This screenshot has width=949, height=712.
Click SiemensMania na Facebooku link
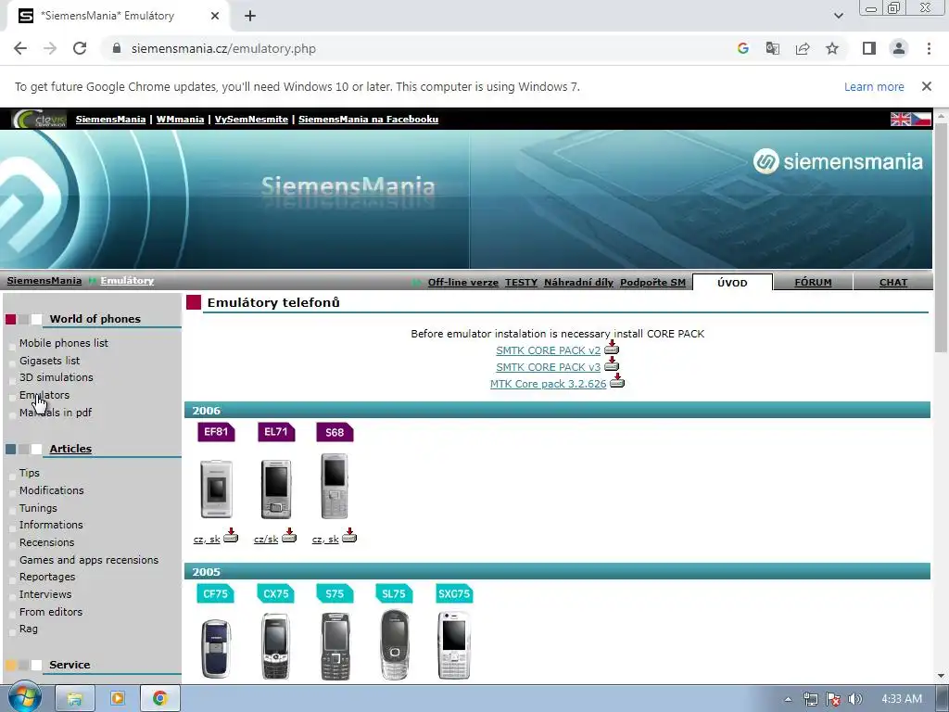click(x=368, y=120)
